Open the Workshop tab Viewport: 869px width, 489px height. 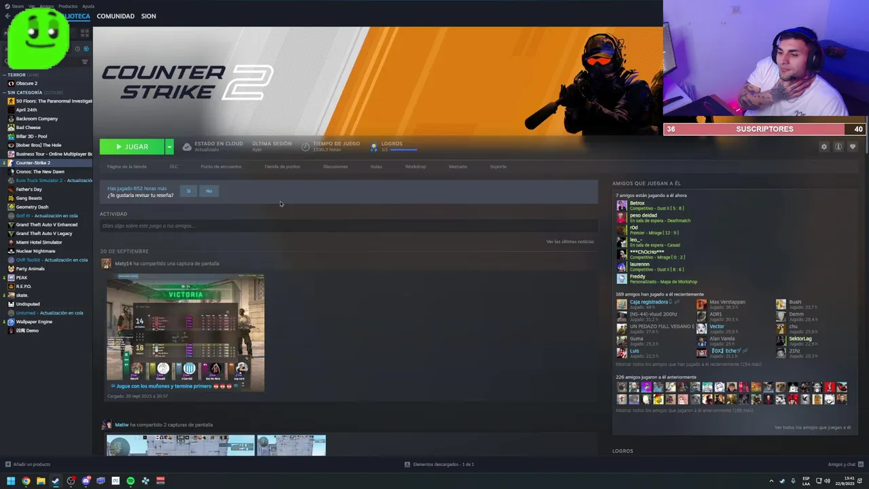[415, 166]
